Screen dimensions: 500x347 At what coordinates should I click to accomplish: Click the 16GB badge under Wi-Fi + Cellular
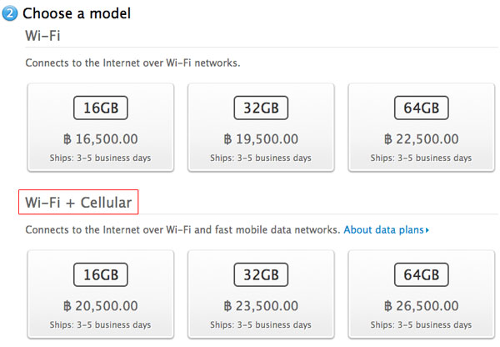click(101, 274)
